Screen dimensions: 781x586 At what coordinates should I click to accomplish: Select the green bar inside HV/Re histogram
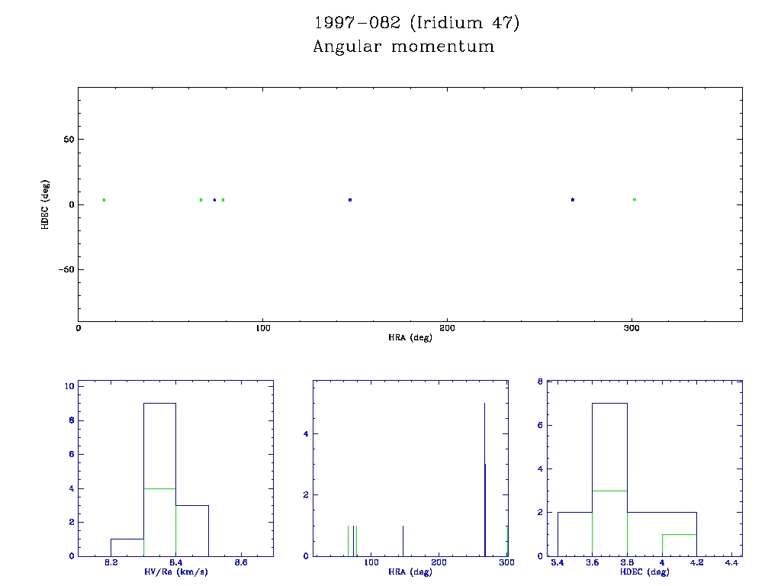[159, 523]
